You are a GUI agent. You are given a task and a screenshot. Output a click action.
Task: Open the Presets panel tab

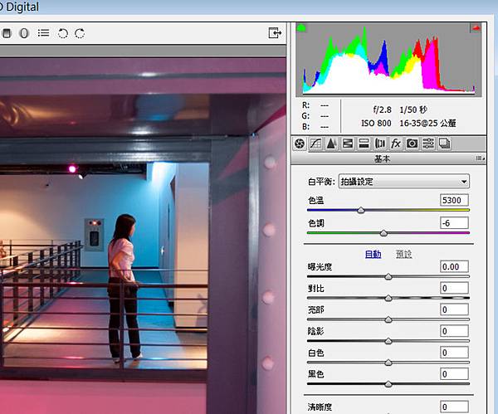tap(428, 144)
